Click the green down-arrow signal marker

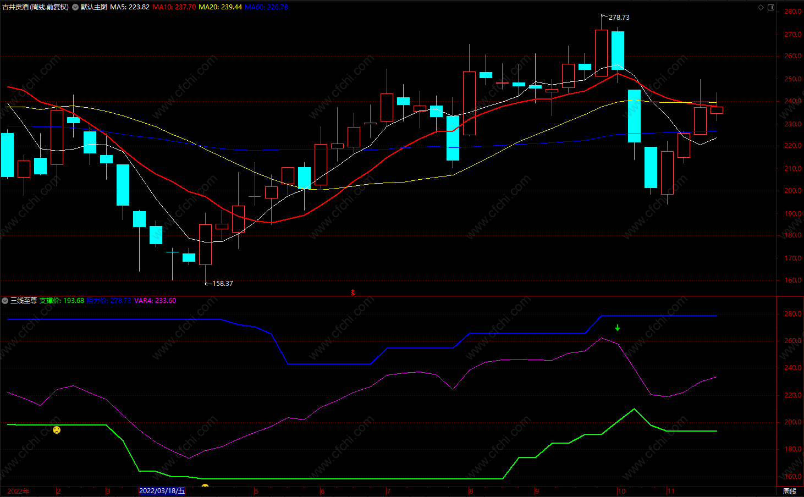[x=618, y=328]
